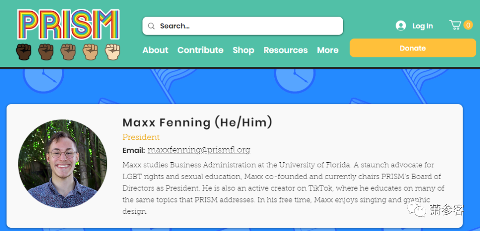Click the second-darkest raised fist icon
Image resolution: width=480 pixels, height=231 pixels.
click(x=46, y=51)
